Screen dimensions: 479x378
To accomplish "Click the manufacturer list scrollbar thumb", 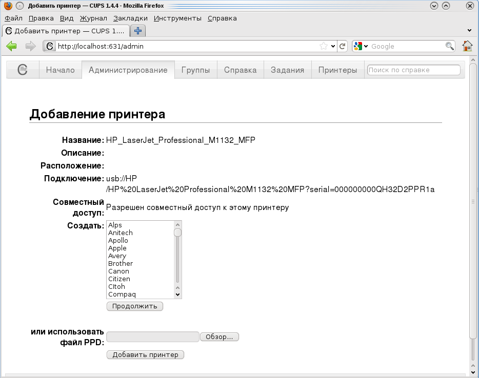I will [x=177, y=233].
